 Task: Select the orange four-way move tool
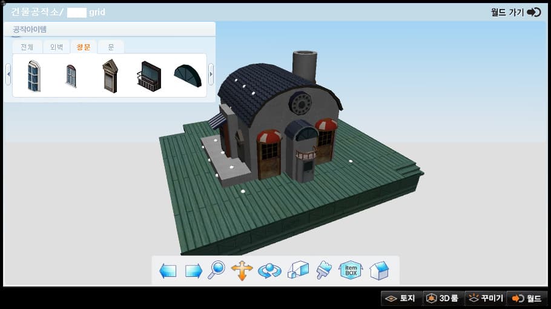[242, 270]
